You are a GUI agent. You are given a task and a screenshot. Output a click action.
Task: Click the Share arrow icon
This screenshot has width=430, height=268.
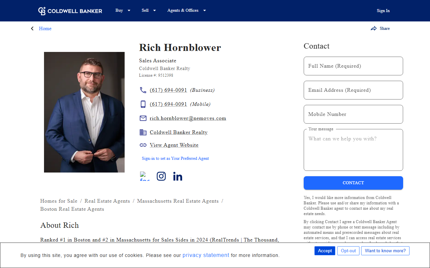point(374,28)
